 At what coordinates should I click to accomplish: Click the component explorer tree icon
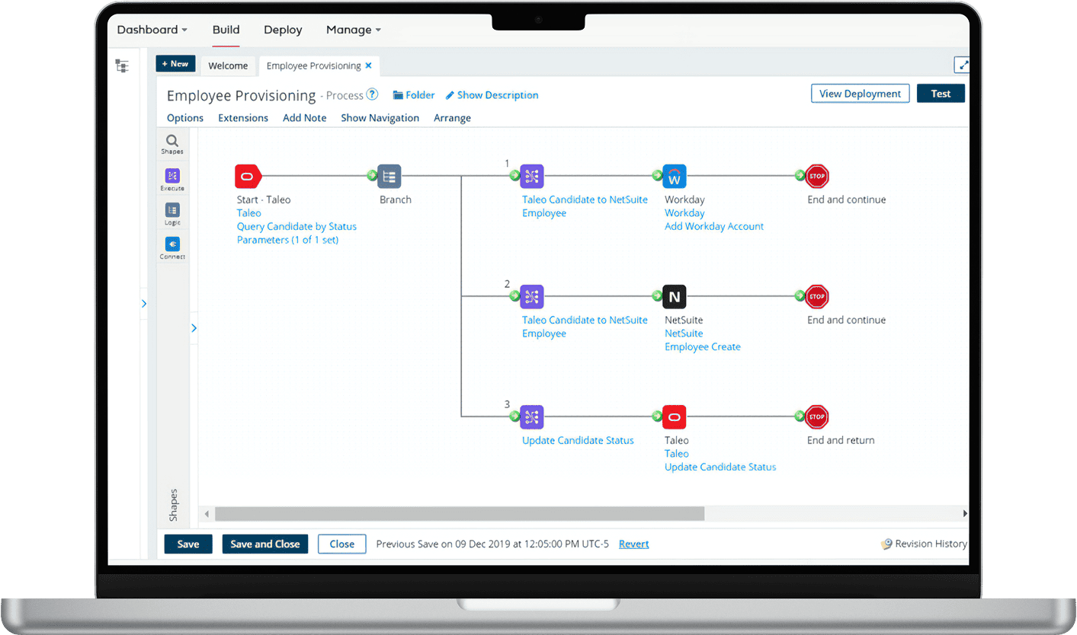tap(122, 66)
